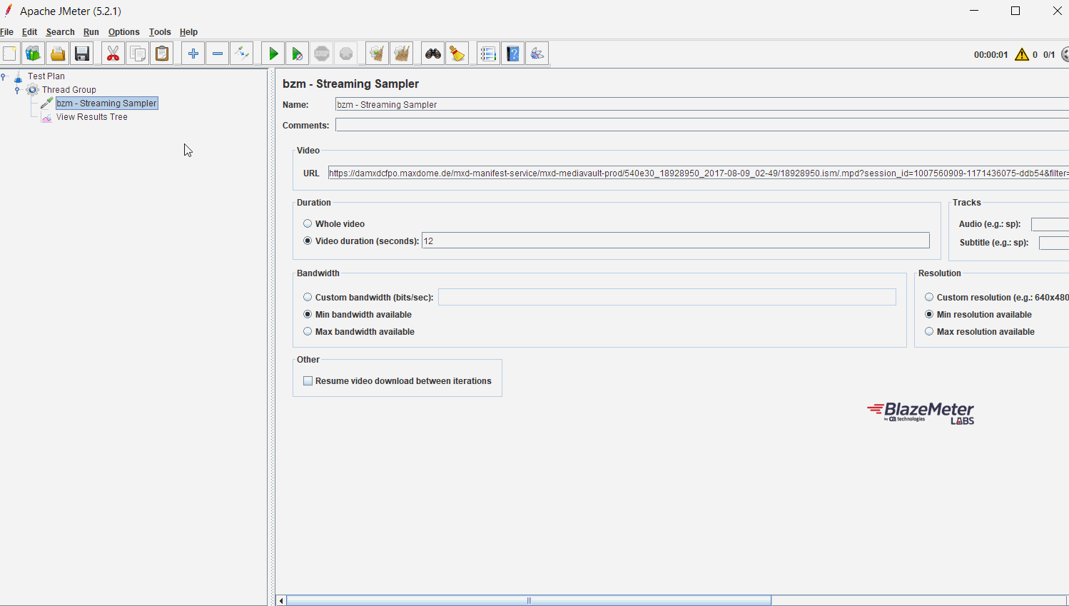Open the Search menu
This screenshot has height=606, width=1069.
click(x=61, y=32)
